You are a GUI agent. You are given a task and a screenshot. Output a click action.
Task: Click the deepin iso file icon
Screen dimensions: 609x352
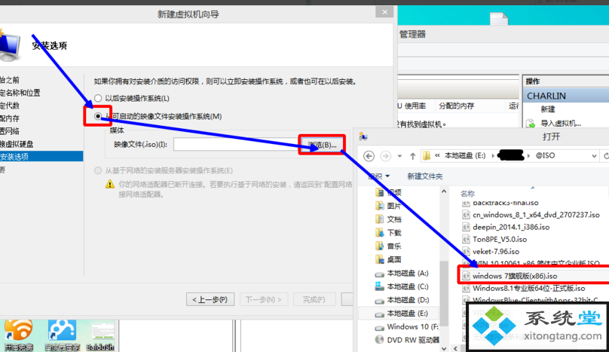(466, 228)
